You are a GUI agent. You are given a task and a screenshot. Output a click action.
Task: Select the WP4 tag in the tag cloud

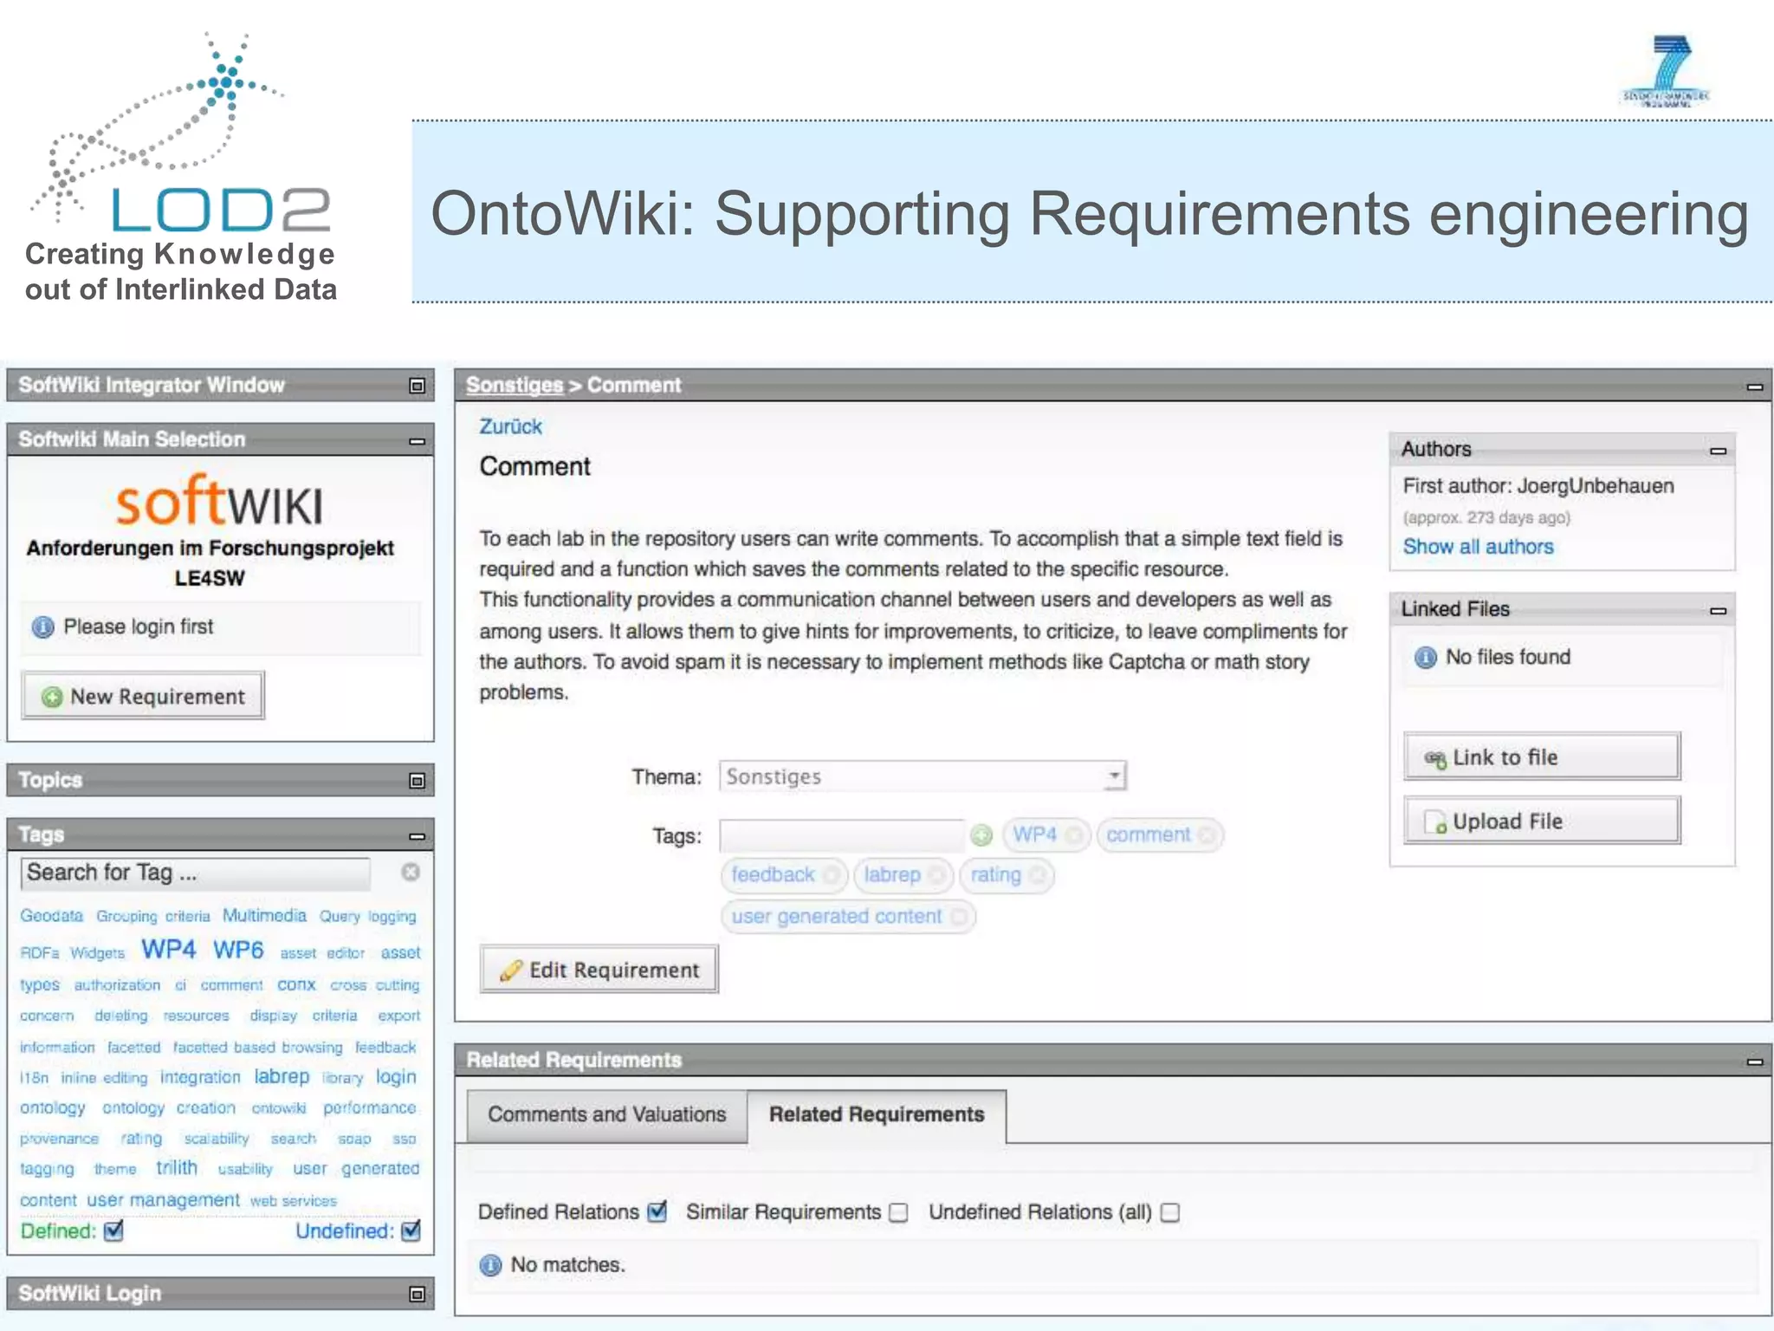tap(169, 949)
